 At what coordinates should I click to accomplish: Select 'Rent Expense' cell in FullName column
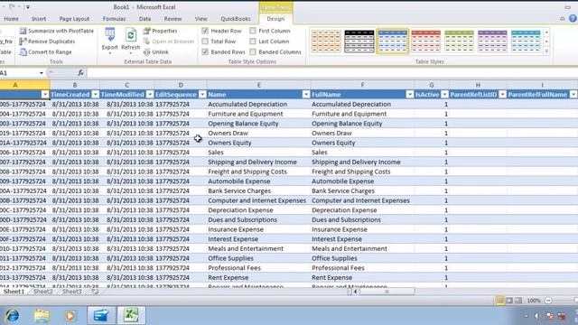[362, 277]
